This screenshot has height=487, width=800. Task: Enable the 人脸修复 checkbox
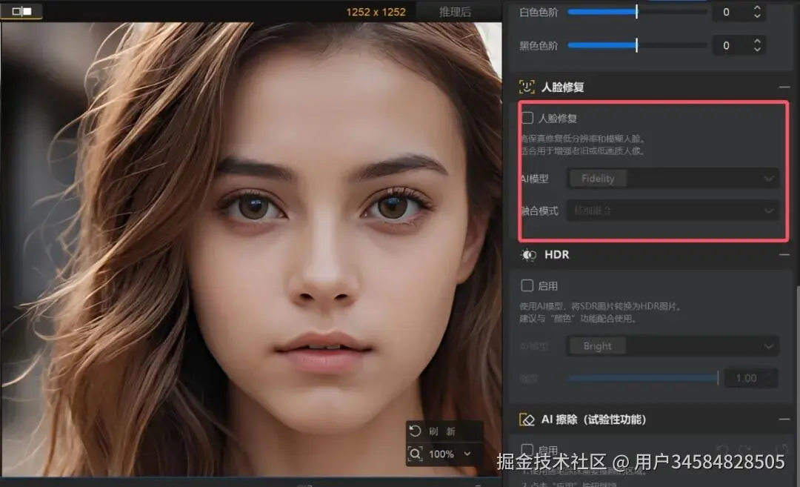coord(529,117)
